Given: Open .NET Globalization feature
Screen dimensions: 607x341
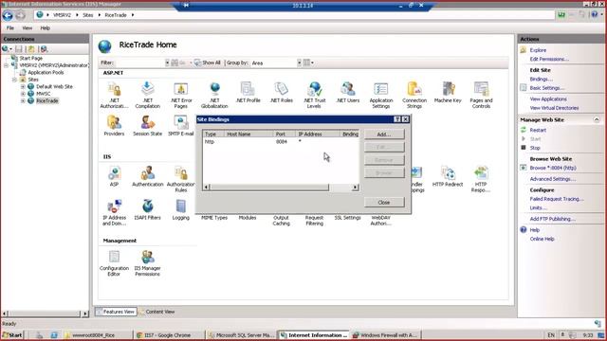Looking at the screenshot, I should pos(214,95).
